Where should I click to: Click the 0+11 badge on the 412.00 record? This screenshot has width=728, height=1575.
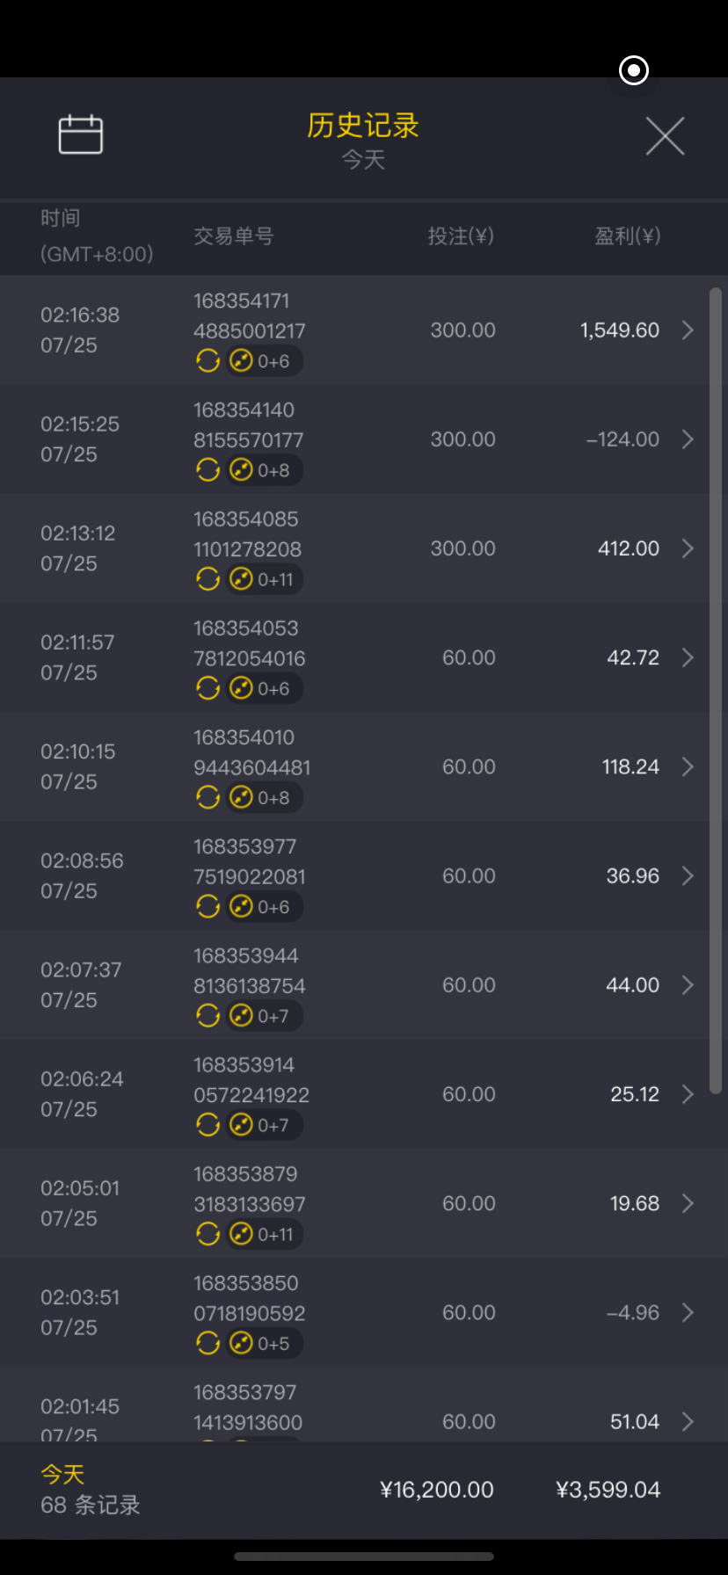pos(264,579)
